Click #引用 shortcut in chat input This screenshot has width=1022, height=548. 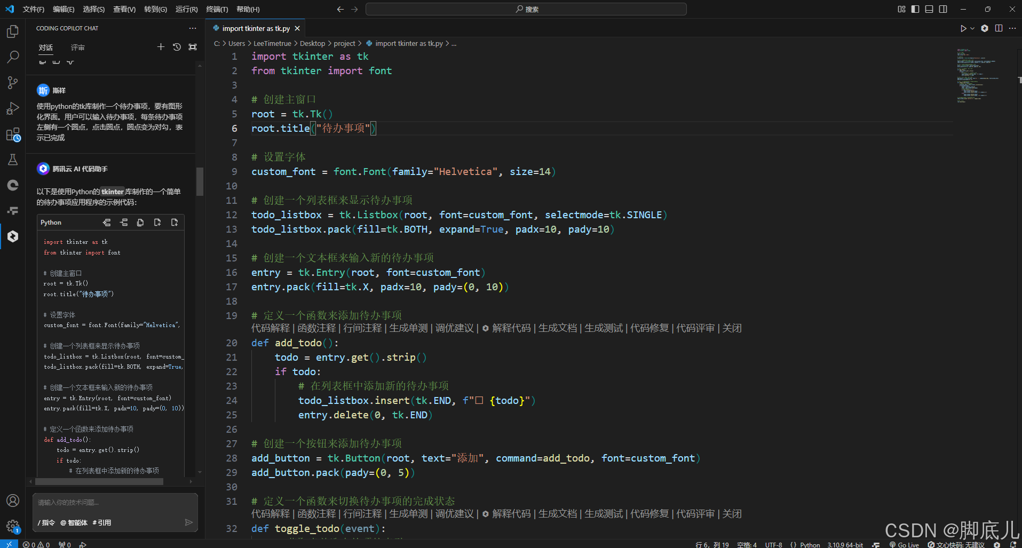(x=102, y=522)
